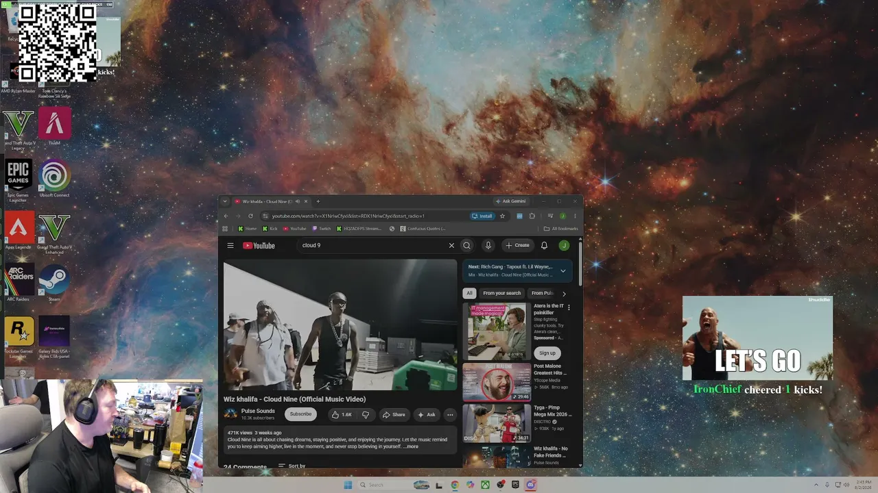Screen dimensions: 878x493
Task: Open the Epic Games Launcher desktop icon
Action: point(19,181)
